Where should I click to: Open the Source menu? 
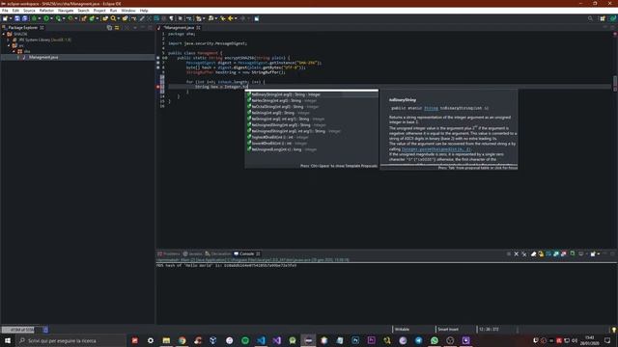(x=29, y=11)
